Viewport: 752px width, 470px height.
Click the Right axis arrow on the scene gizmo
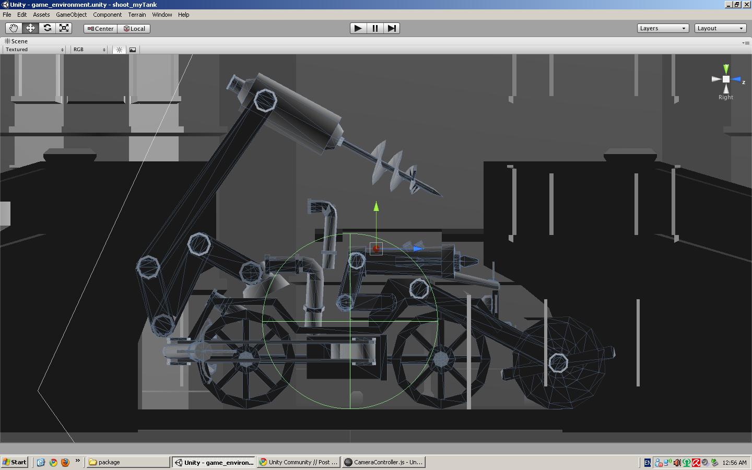click(x=716, y=80)
